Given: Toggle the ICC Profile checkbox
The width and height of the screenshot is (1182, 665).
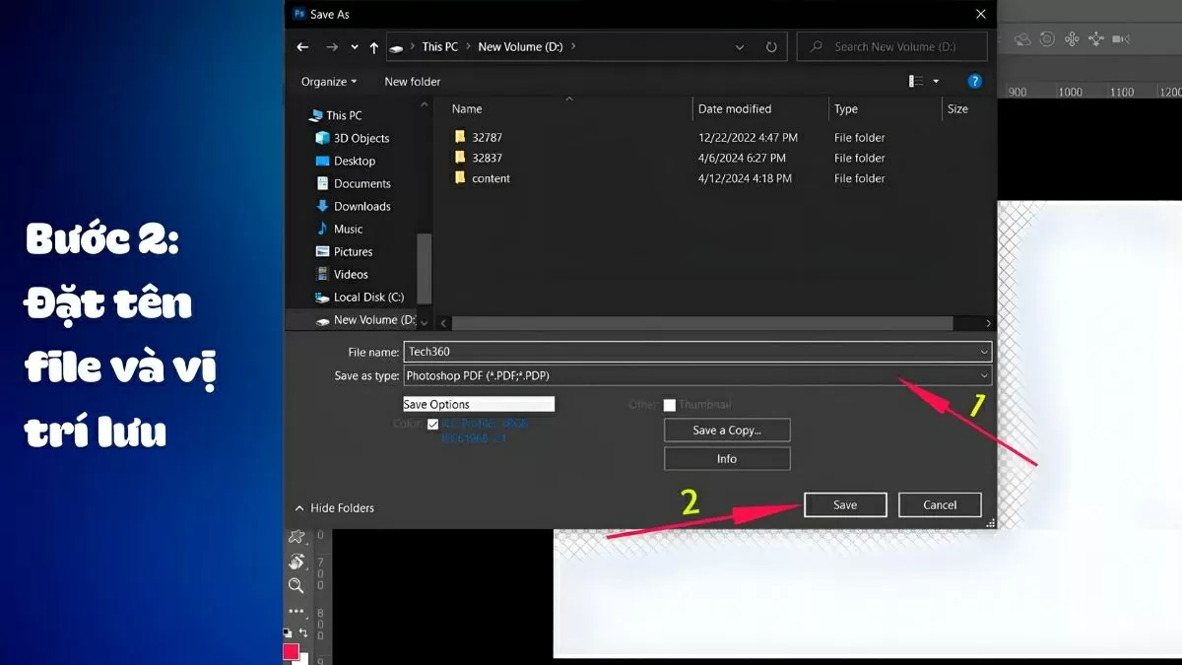Looking at the screenshot, I should [433, 425].
